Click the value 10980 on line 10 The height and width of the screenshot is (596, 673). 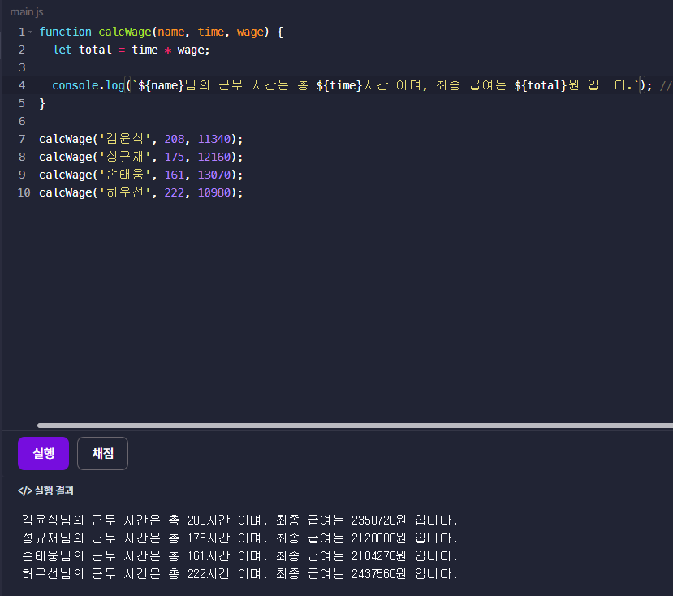[x=214, y=192]
